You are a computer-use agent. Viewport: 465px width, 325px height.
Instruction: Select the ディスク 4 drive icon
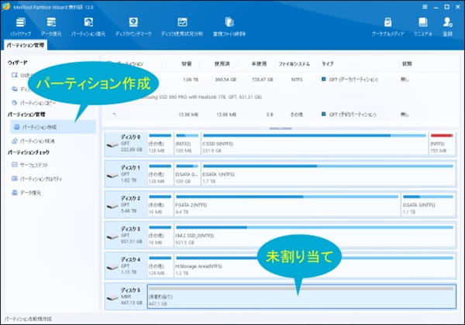pos(112,267)
